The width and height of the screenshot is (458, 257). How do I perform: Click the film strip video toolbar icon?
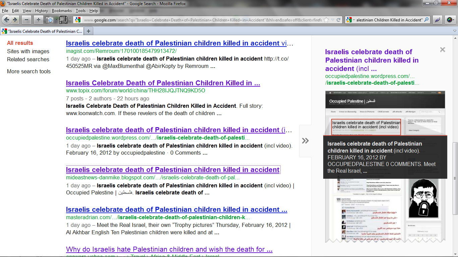[x=63, y=20]
